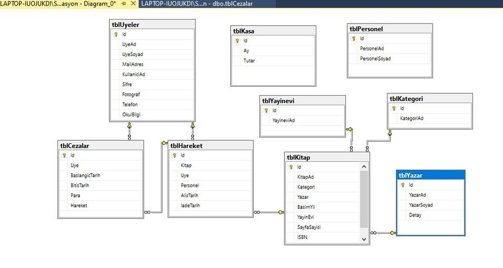Select the tblPersonel table title
Viewport: 503px width, 268px height.
[390, 29]
